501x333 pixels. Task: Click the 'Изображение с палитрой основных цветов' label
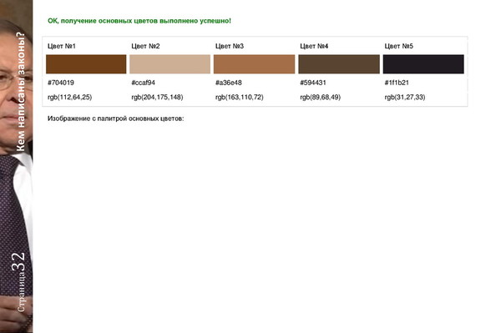[x=116, y=119]
